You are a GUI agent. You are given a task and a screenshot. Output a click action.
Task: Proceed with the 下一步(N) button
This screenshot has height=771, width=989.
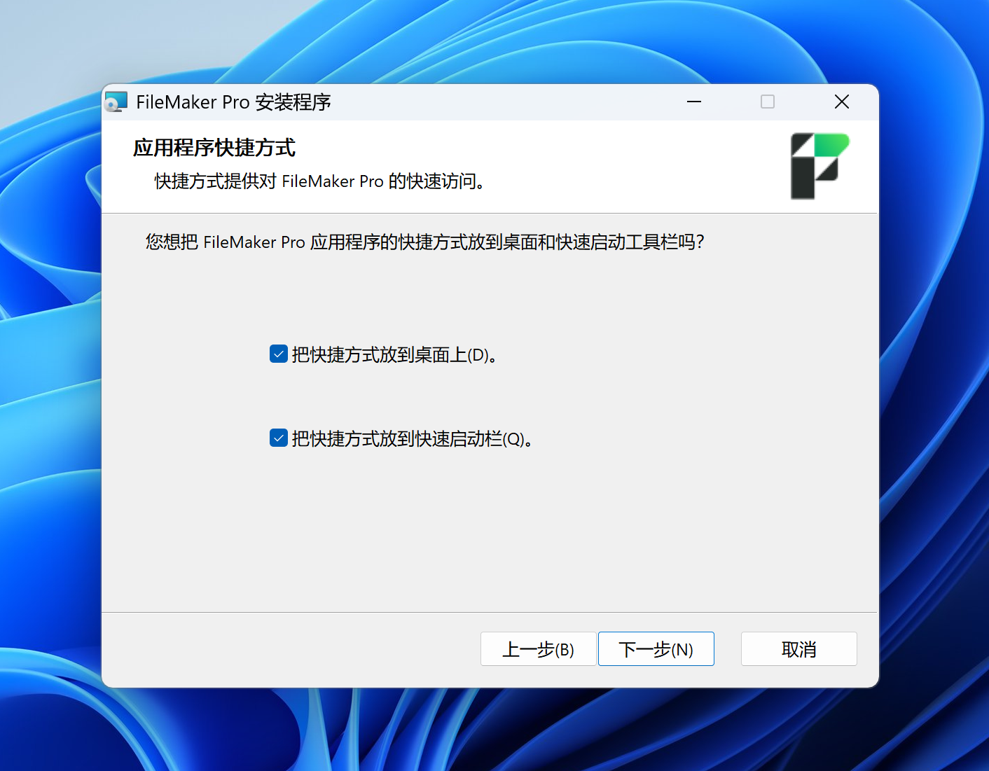pyautogui.click(x=656, y=649)
